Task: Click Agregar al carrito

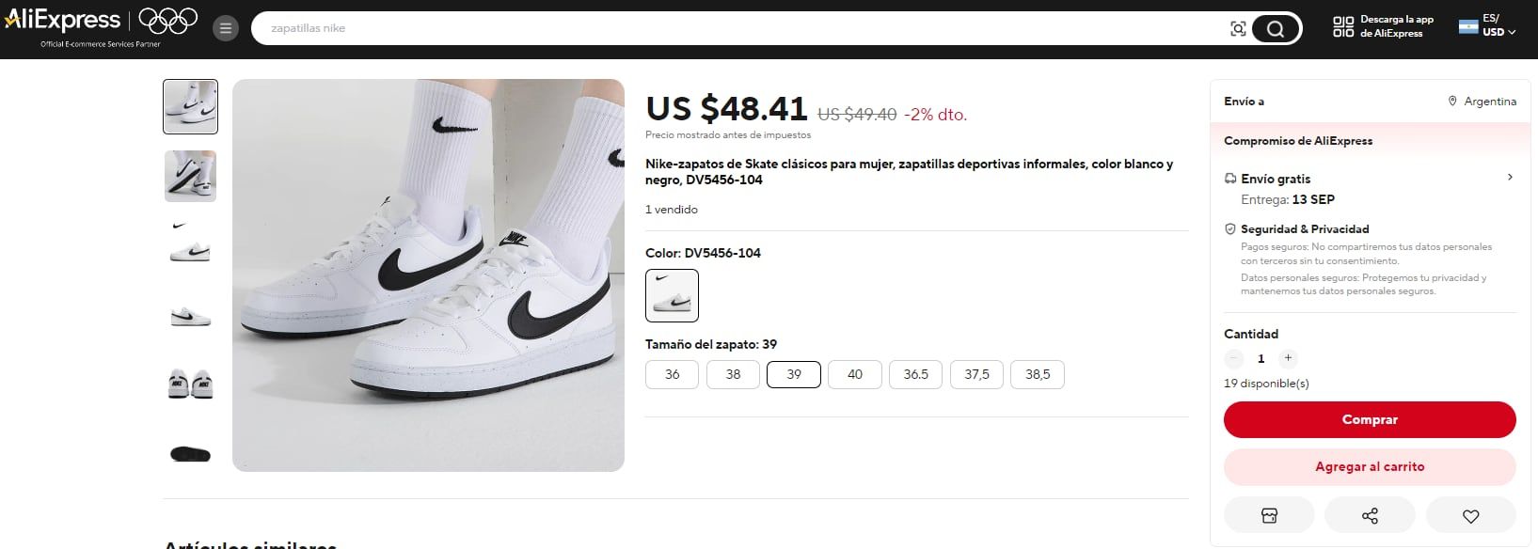Action: (x=1370, y=466)
